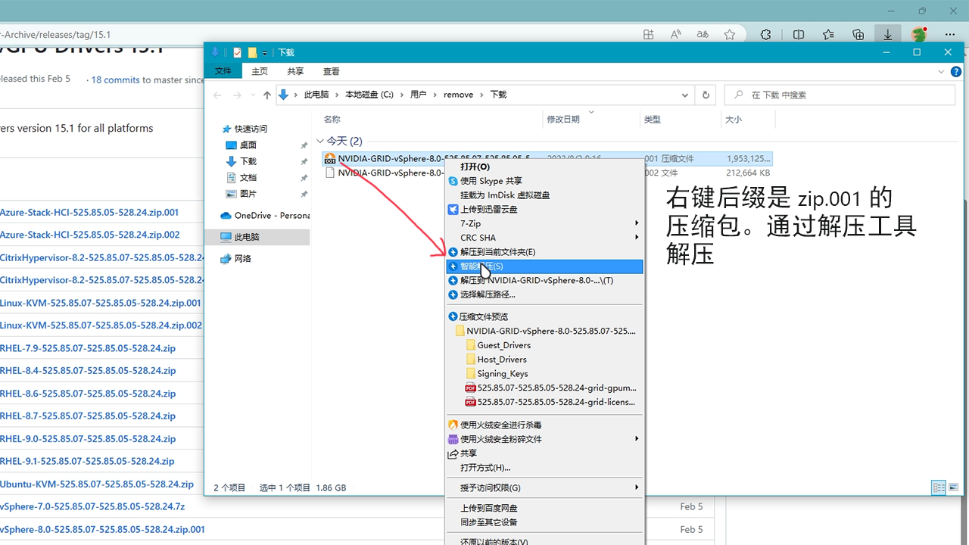This screenshot has width=969, height=545.
Task: Click Explorer Back navigation arrow
Action: point(217,95)
